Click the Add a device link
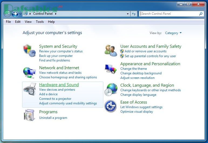The width and height of the screenshot is (208, 143). tap(48, 94)
